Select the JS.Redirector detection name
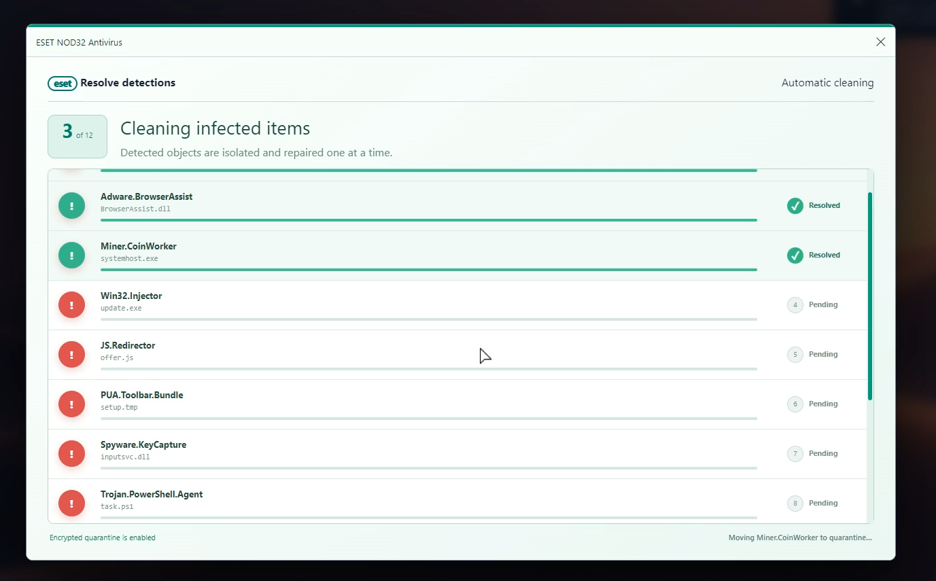 [128, 346]
